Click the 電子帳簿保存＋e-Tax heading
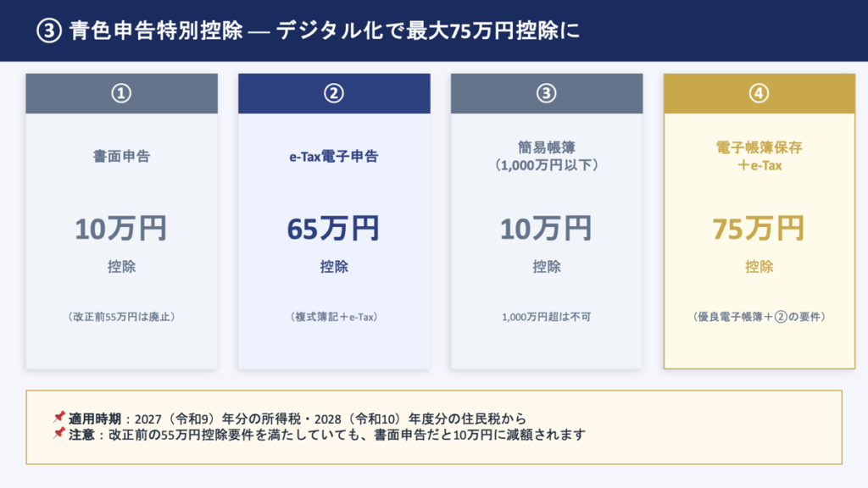Viewport: 868px width, 488px height. (x=759, y=156)
